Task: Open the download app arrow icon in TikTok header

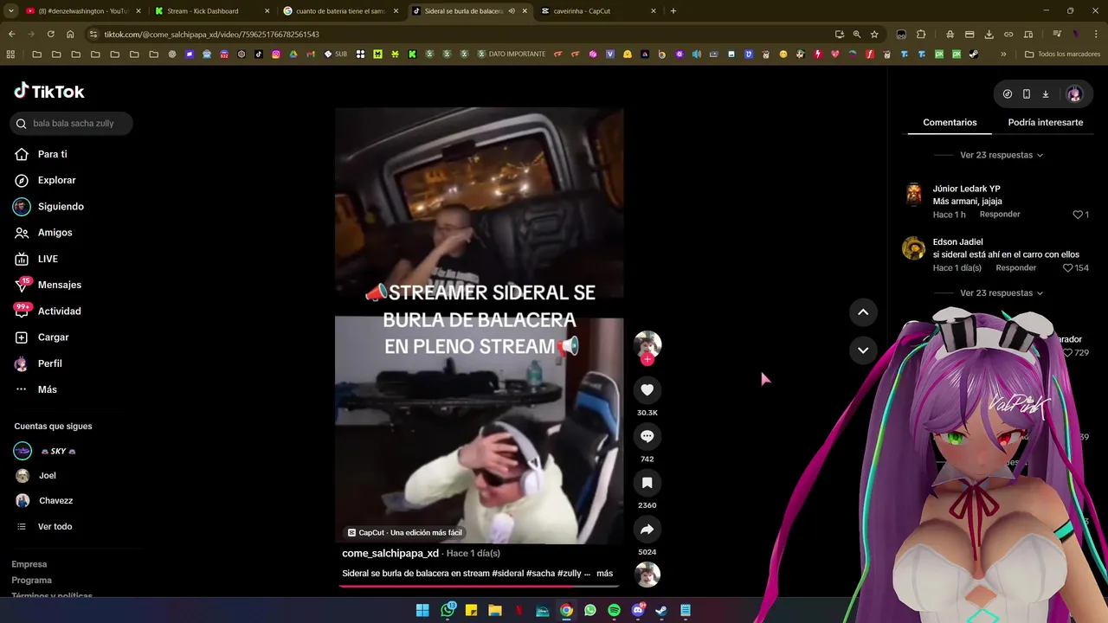Action: (1045, 93)
